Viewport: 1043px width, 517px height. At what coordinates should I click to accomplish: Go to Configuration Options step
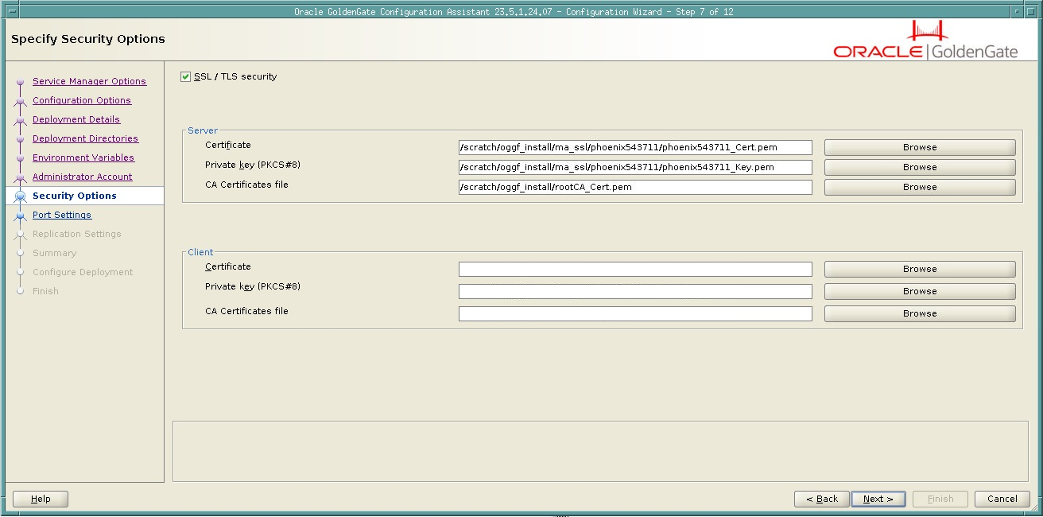pos(82,100)
